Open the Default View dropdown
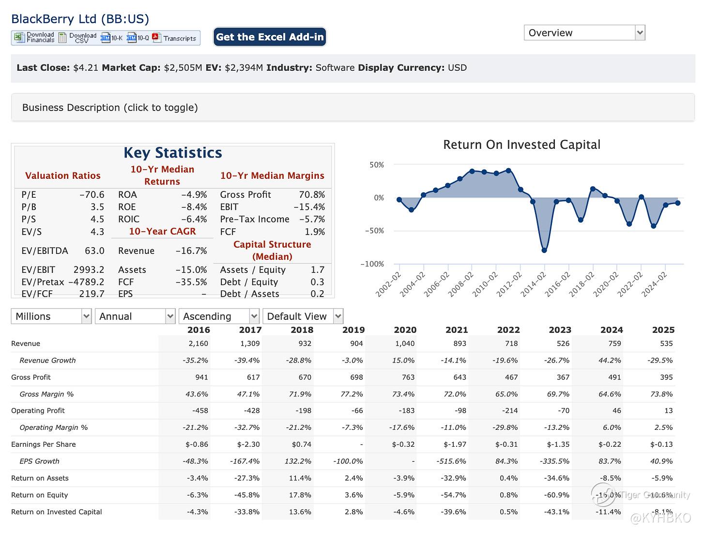Viewport: 705px width, 534px height. click(x=303, y=316)
